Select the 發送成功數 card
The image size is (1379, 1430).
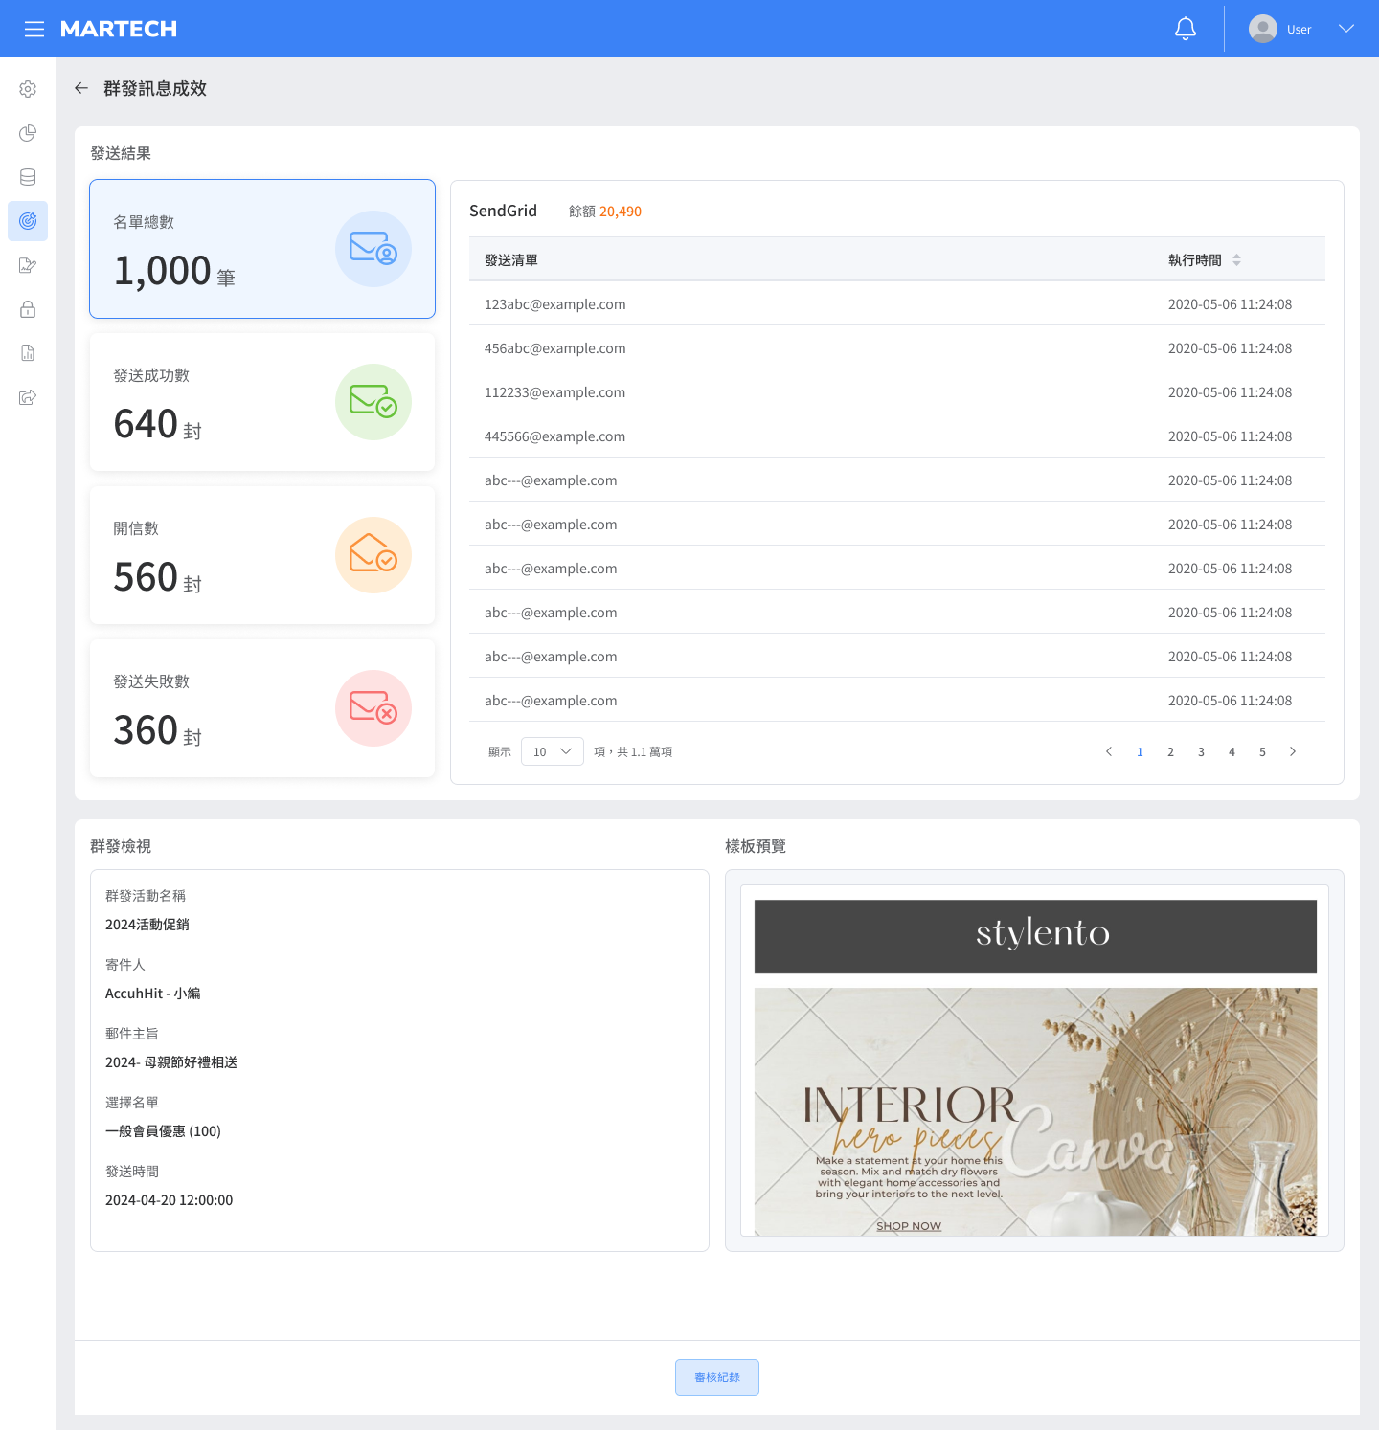point(262,402)
